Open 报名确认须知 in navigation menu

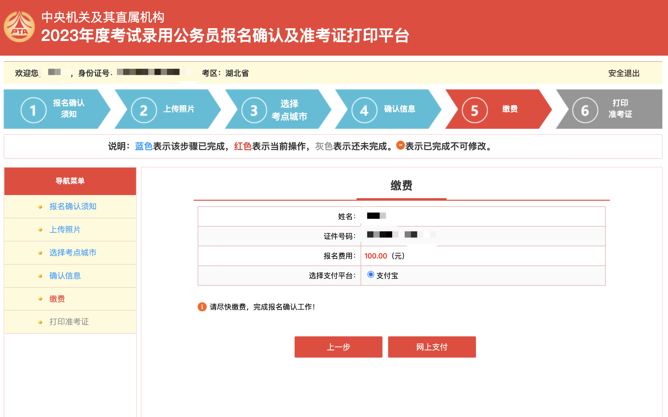coord(73,206)
